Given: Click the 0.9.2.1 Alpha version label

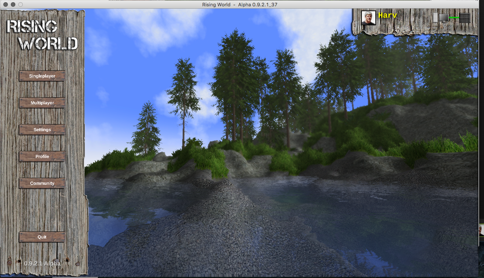Looking at the screenshot, I should (42, 263).
